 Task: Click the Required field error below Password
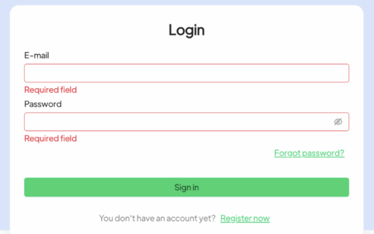pos(50,139)
